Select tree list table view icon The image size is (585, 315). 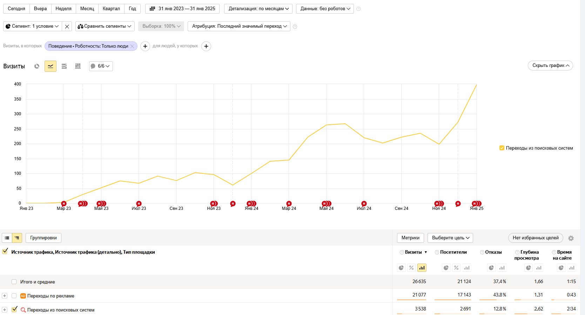click(x=17, y=238)
